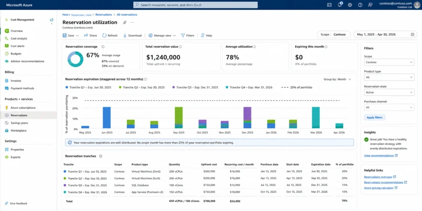The image size is (422, 211).
Task: Open the Product type filter dropdown
Action: (389, 77)
